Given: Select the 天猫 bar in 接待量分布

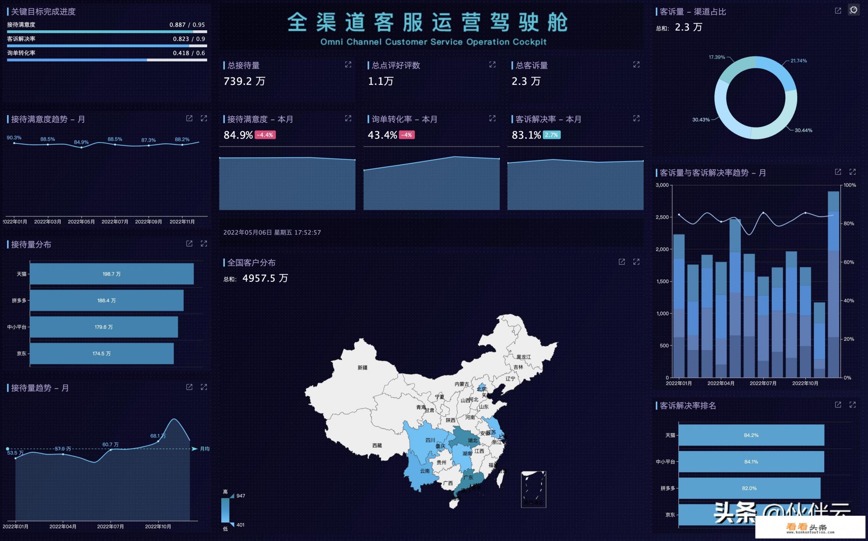Looking at the screenshot, I should tap(112, 274).
